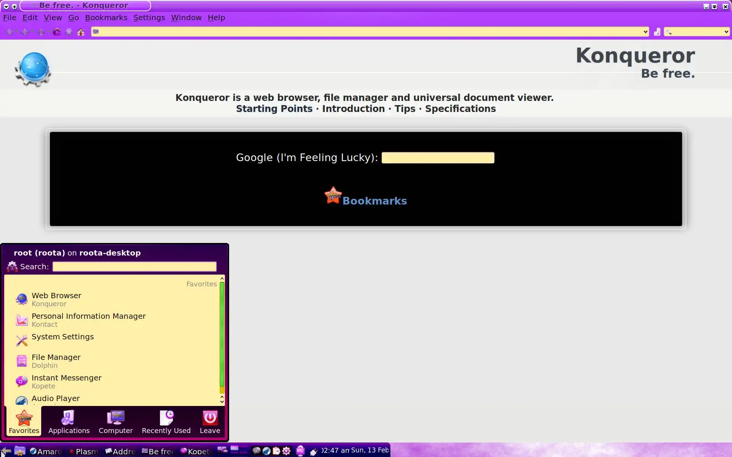The image size is (732, 457).
Task: Focus the Google I'm Feeling Lucky field
Action: tap(438, 158)
